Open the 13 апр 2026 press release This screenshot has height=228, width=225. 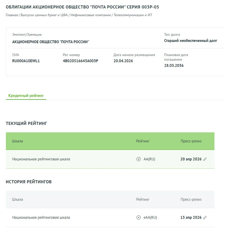coord(191,217)
